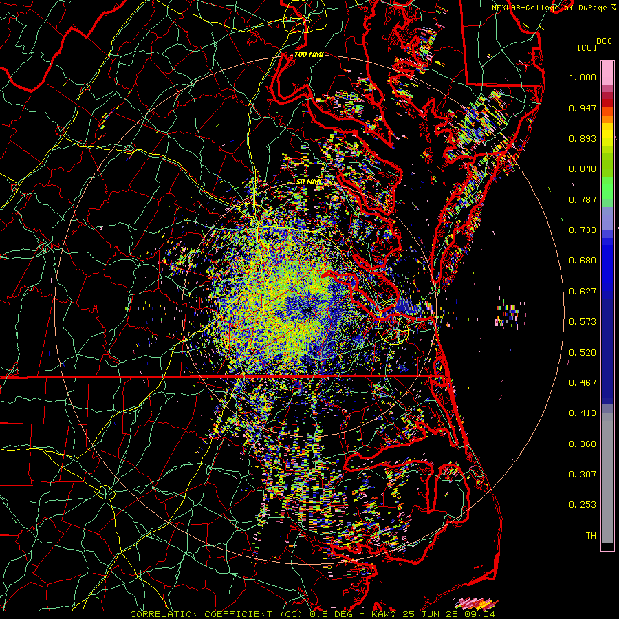This screenshot has width=619, height=619.
Task: Select the 0.360 legend value
Action: coord(583,444)
